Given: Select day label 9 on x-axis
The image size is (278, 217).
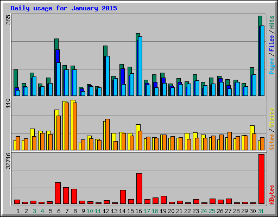Looking at the screenshot, I should click(x=83, y=211).
